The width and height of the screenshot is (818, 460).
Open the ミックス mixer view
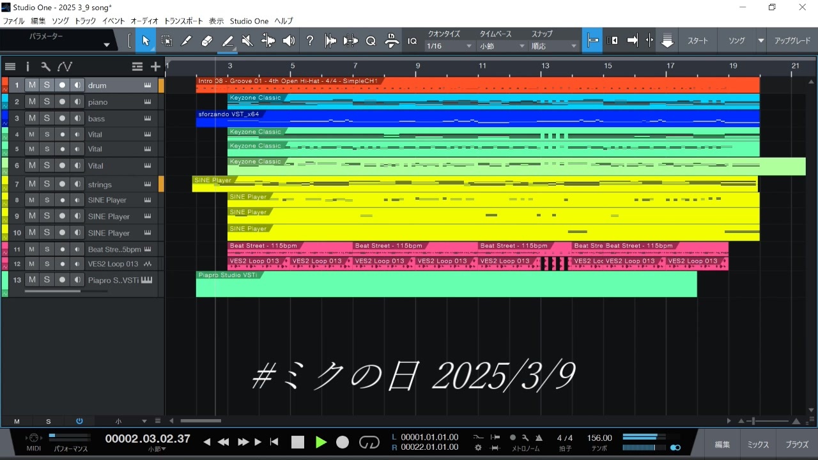759,445
